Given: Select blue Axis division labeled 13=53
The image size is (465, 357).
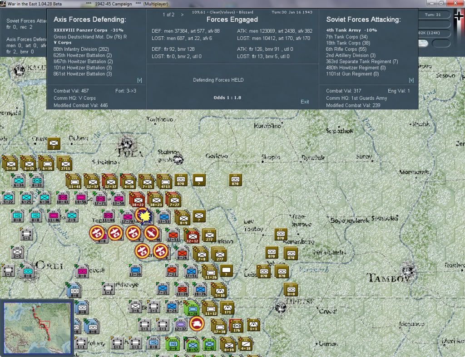Looking at the screenshot, I should click(x=163, y=217).
